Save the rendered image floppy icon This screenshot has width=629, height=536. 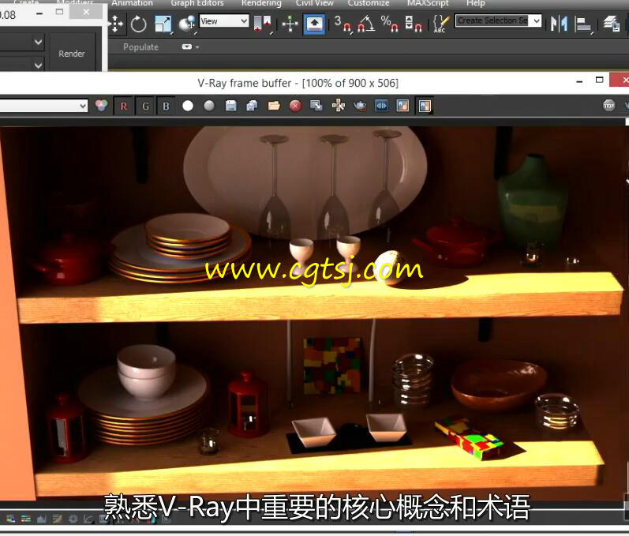[230, 106]
